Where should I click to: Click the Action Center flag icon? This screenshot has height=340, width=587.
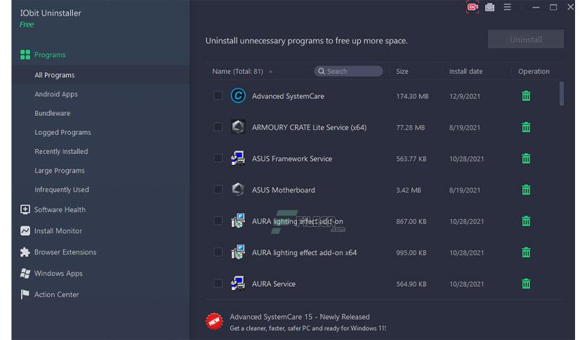coord(25,294)
